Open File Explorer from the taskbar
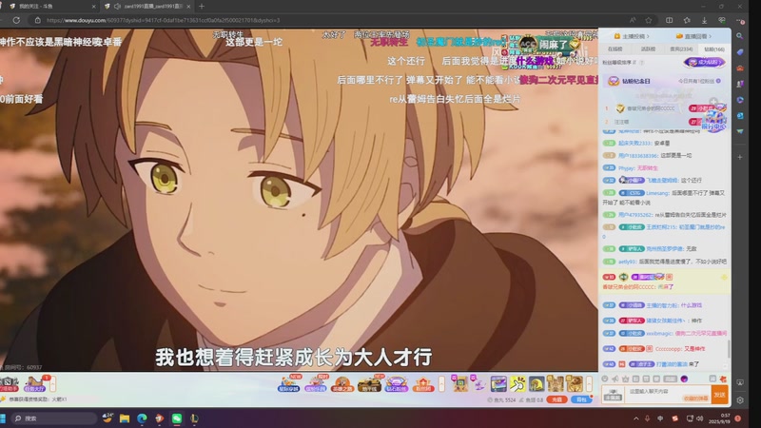 125,418
